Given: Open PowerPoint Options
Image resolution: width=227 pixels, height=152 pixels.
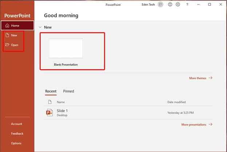Looking at the screenshot, I should coord(16,143).
